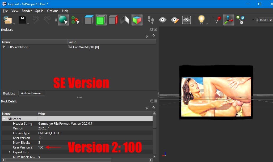This screenshot has width=273, height=162.
Task: Select the walk view footprints icon
Action: pyautogui.click(x=151, y=20)
